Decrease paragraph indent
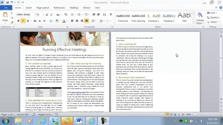The width and height of the screenshot is (223, 125). coord(94,15)
